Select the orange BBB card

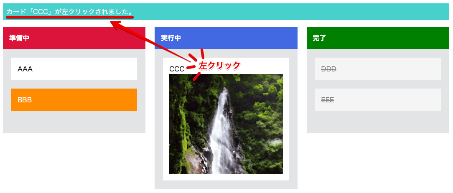pyautogui.click(x=74, y=100)
